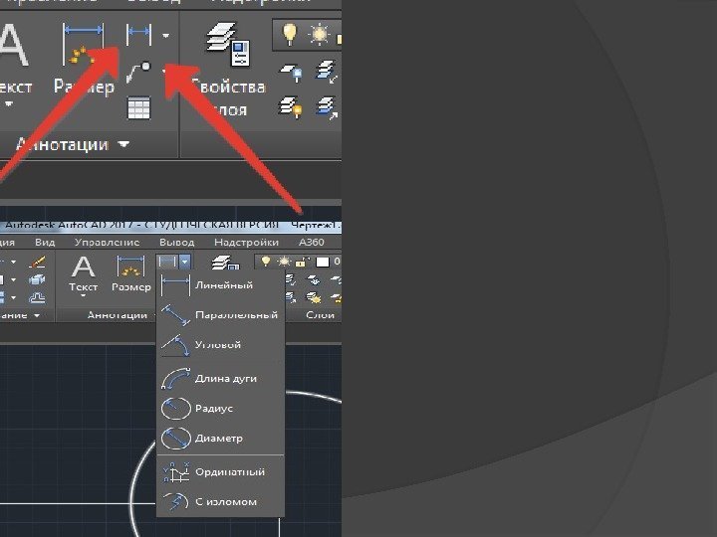
Task: Pick Диаметр from the dimension menu
Action: click(x=220, y=439)
